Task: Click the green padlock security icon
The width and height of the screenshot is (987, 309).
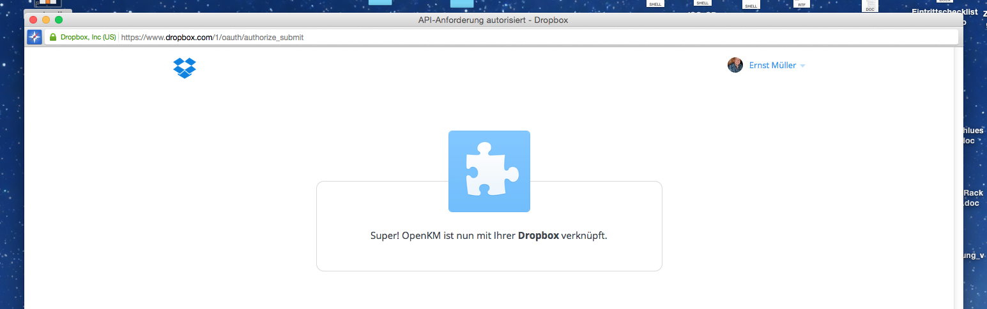Action: (53, 38)
